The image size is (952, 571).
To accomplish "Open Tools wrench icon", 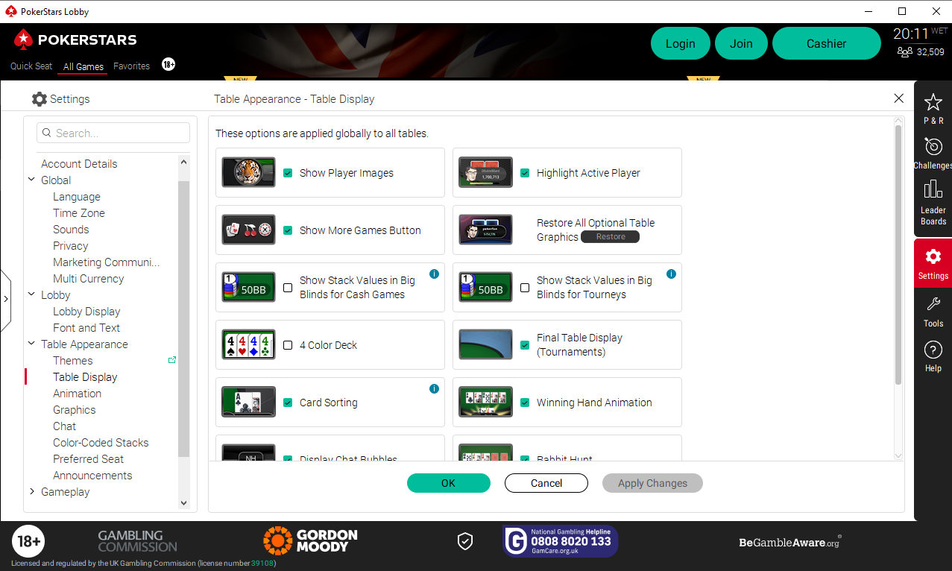I will [933, 303].
